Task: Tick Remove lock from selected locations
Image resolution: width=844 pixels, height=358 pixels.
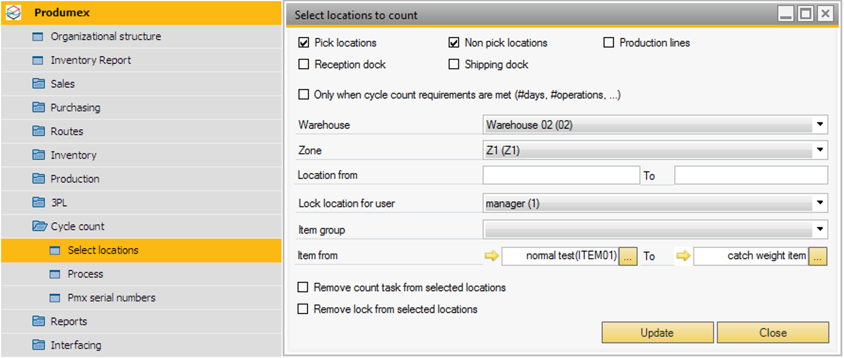Action: point(303,309)
